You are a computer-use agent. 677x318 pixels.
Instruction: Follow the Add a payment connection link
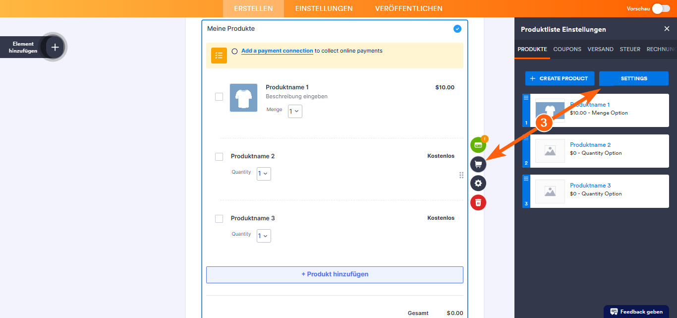[x=277, y=51]
